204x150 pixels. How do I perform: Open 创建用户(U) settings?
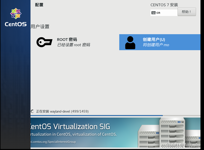160,42
